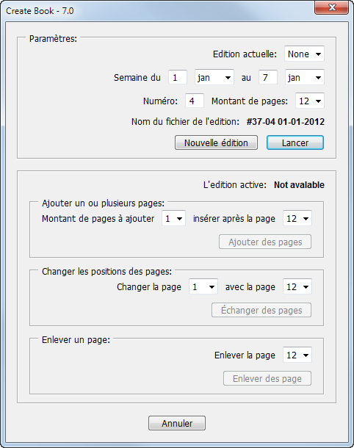
Task: Click the Nouvelle édition button
Action: pyautogui.click(x=216, y=142)
